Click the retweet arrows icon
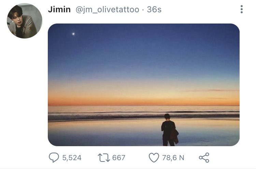256x169 pixels. pos(103,157)
